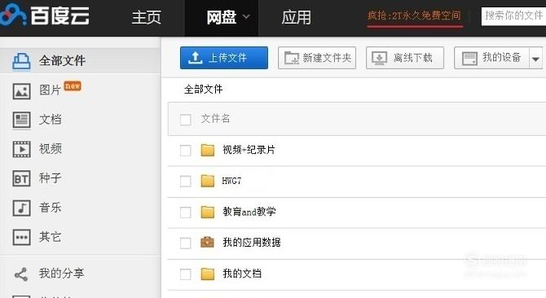The image size is (546, 298).
Task: Check the box for 视频+纪录片
Action: 185,151
